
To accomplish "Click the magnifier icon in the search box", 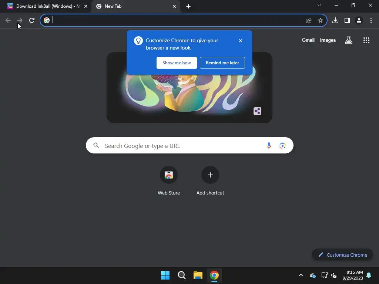I will (96, 145).
